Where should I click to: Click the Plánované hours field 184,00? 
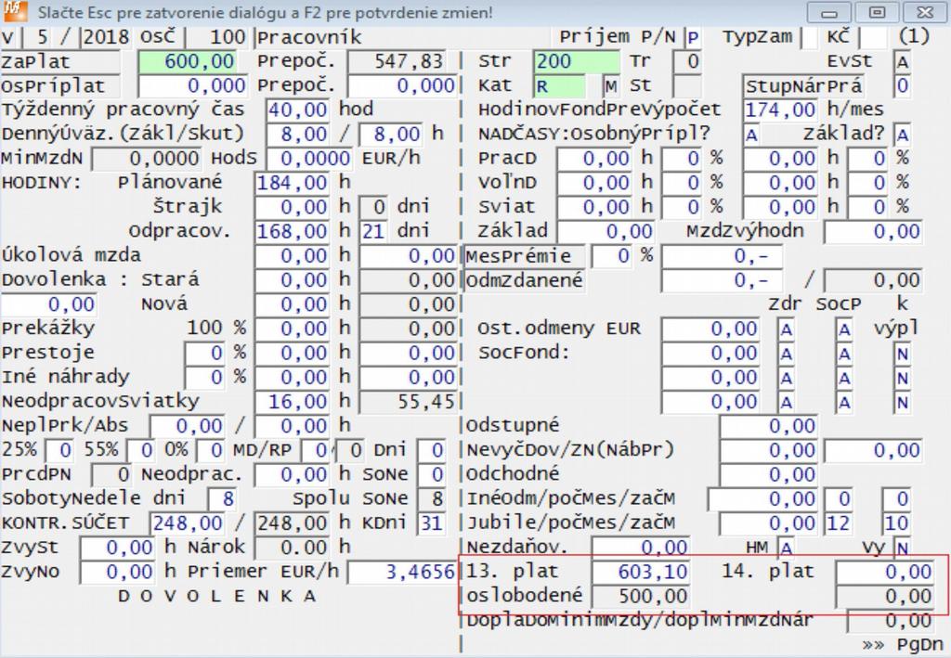click(x=293, y=183)
